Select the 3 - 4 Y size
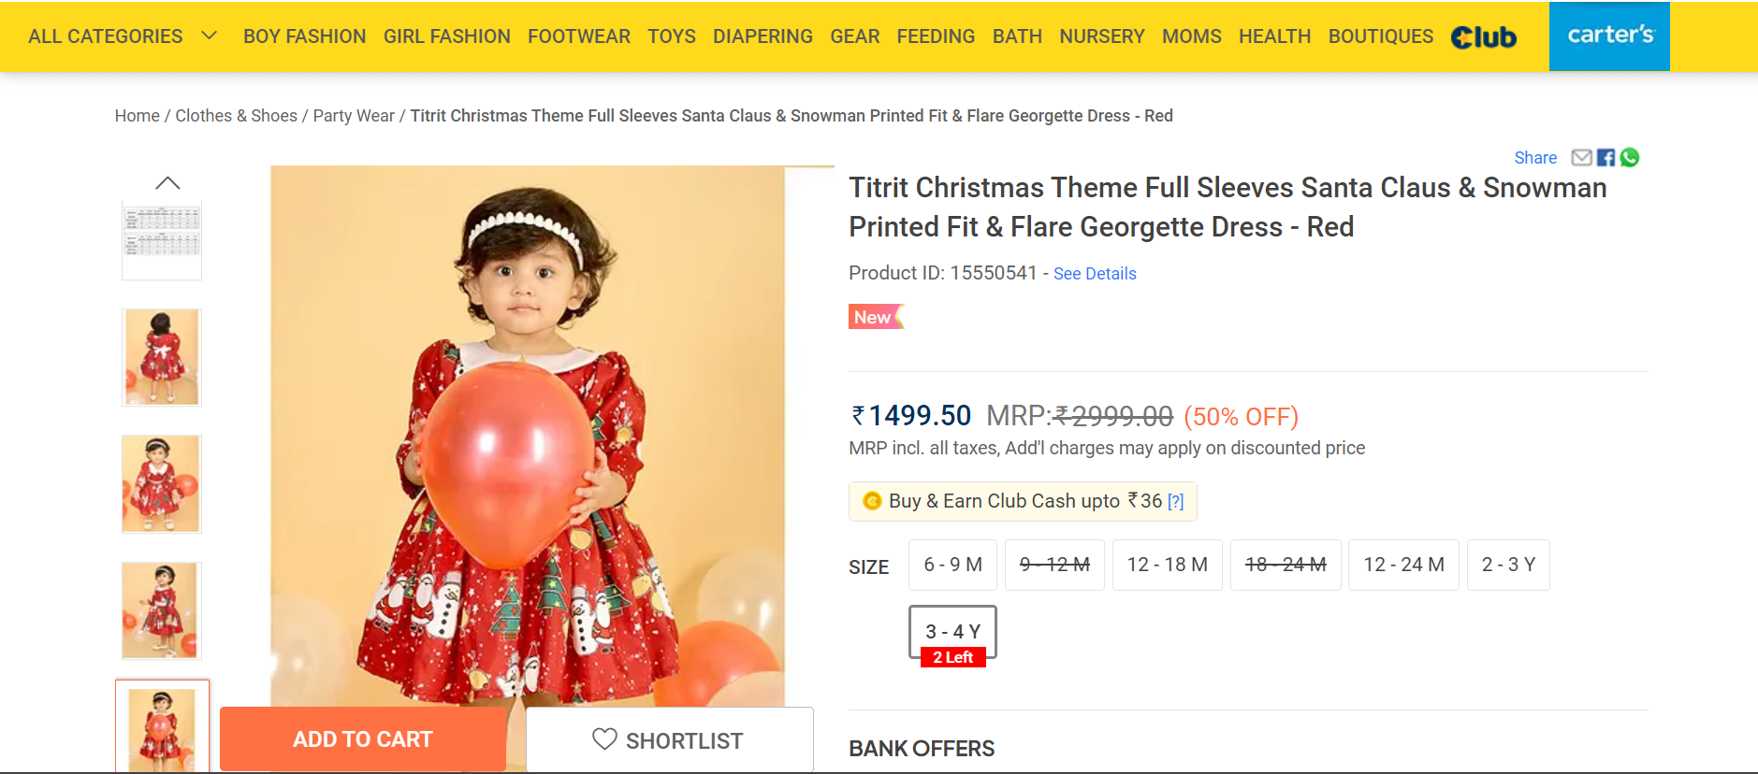This screenshot has height=774, width=1758. click(952, 633)
